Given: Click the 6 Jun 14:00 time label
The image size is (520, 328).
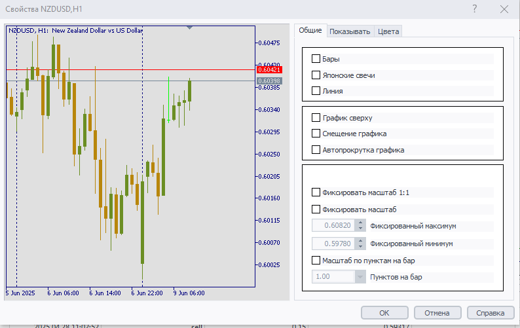Looking at the screenshot, I should (105, 293).
